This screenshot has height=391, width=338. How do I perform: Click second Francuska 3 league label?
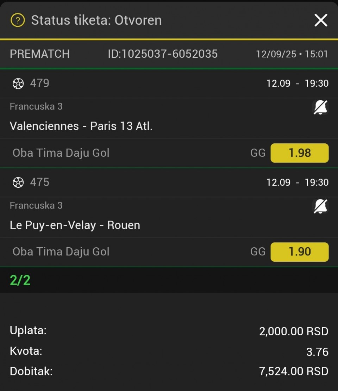pyautogui.click(x=36, y=205)
